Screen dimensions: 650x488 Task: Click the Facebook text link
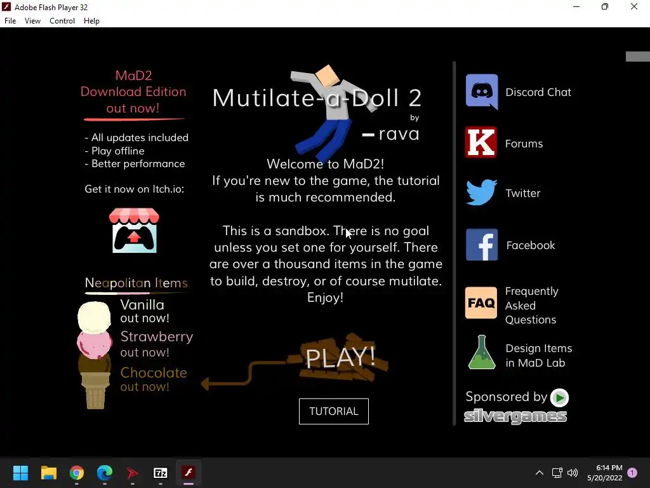pyautogui.click(x=531, y=245)
